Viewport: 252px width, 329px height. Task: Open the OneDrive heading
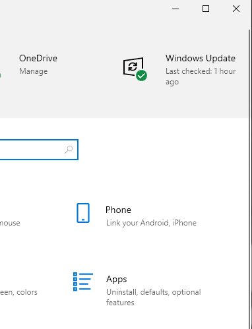pos(38,58)
